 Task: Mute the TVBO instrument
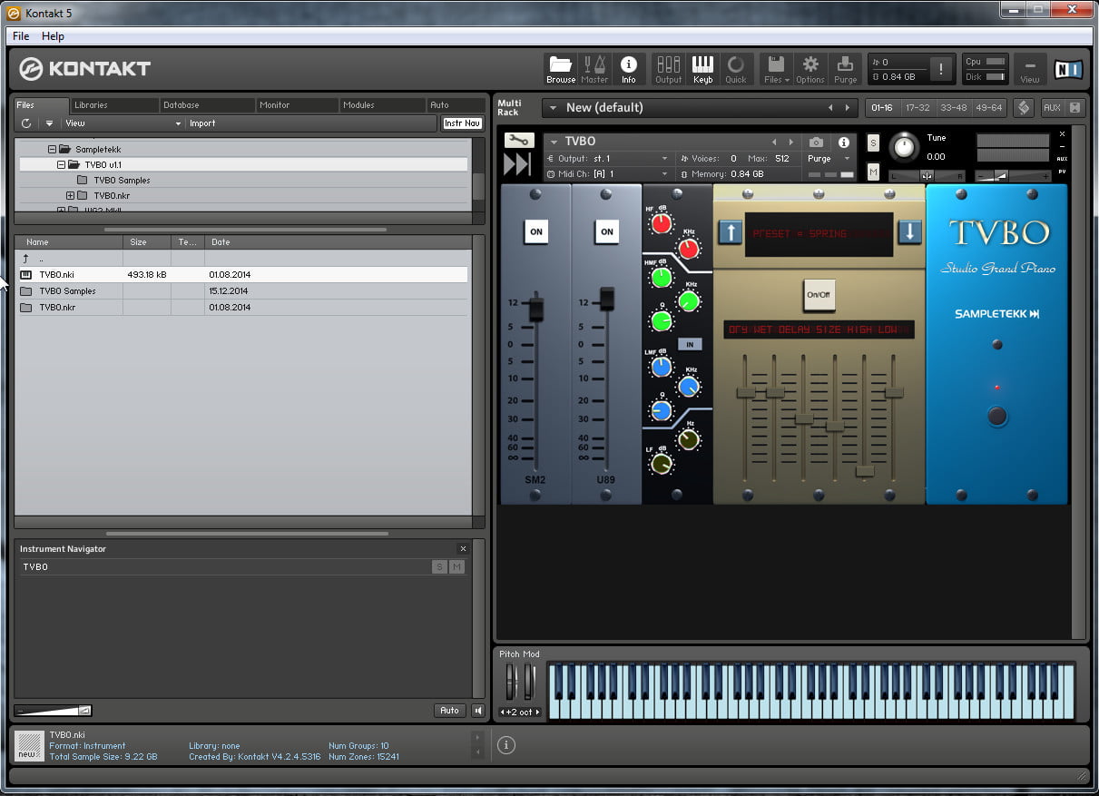[x=873, y=172]
